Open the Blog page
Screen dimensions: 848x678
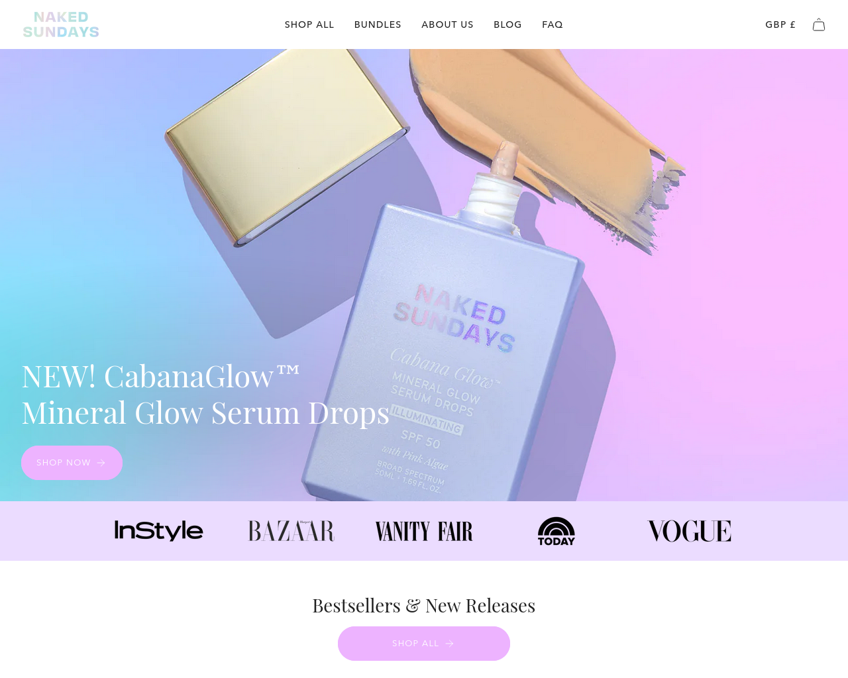pyautogui.click(x=507, y=24)
